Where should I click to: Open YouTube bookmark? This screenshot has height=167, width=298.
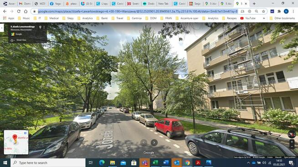pyautogui.click(x=248, y=18)
